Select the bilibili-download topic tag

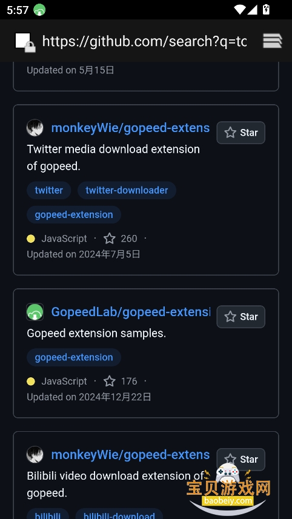[119, 515]
